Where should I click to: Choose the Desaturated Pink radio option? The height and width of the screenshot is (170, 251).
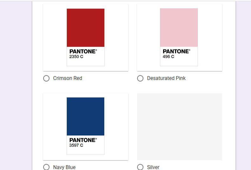point(140,78)
